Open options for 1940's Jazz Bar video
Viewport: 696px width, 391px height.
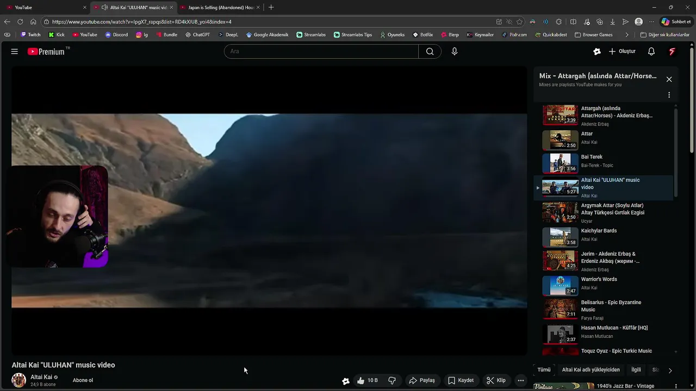click(x=676, y=386)
